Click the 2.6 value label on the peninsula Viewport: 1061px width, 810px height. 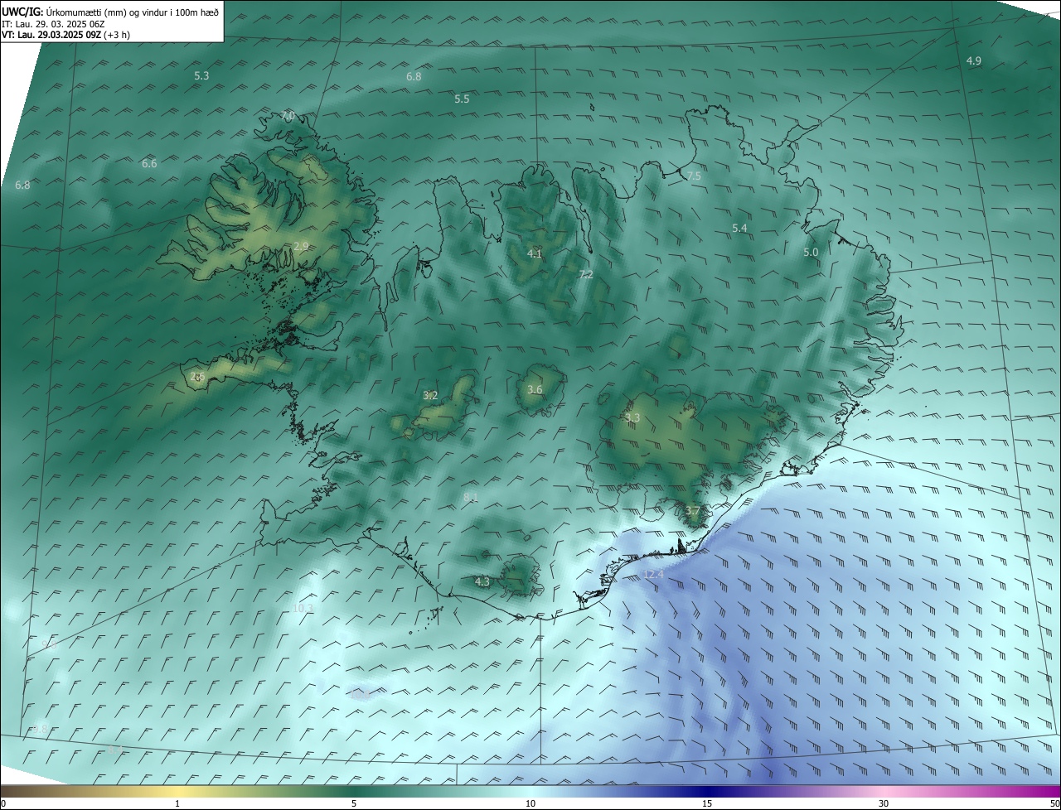click(197, 376)
